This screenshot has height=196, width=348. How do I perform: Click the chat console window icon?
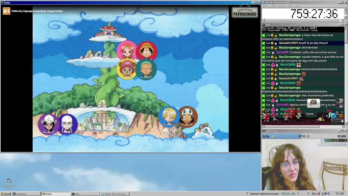point(263,25)
